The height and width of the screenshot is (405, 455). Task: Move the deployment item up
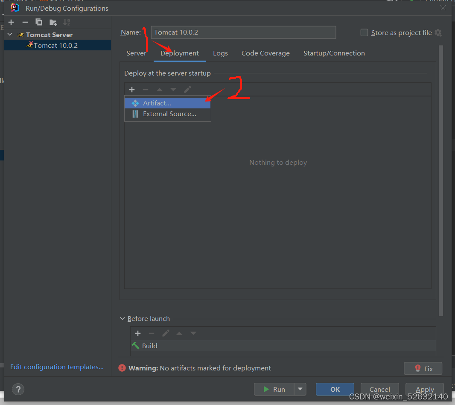tap(159, 90)
